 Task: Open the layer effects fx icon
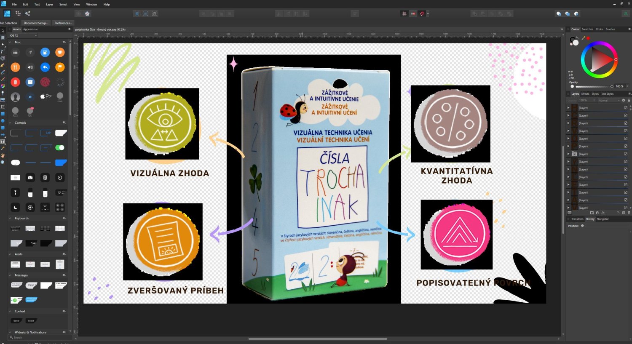[603, 213]
